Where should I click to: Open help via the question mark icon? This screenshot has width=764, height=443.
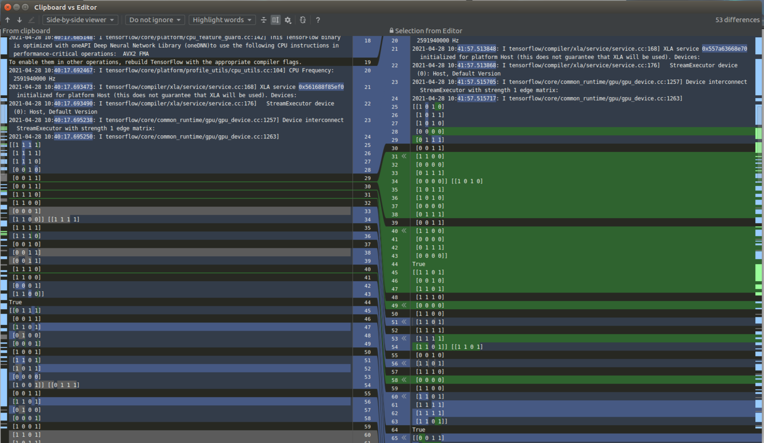318,20
